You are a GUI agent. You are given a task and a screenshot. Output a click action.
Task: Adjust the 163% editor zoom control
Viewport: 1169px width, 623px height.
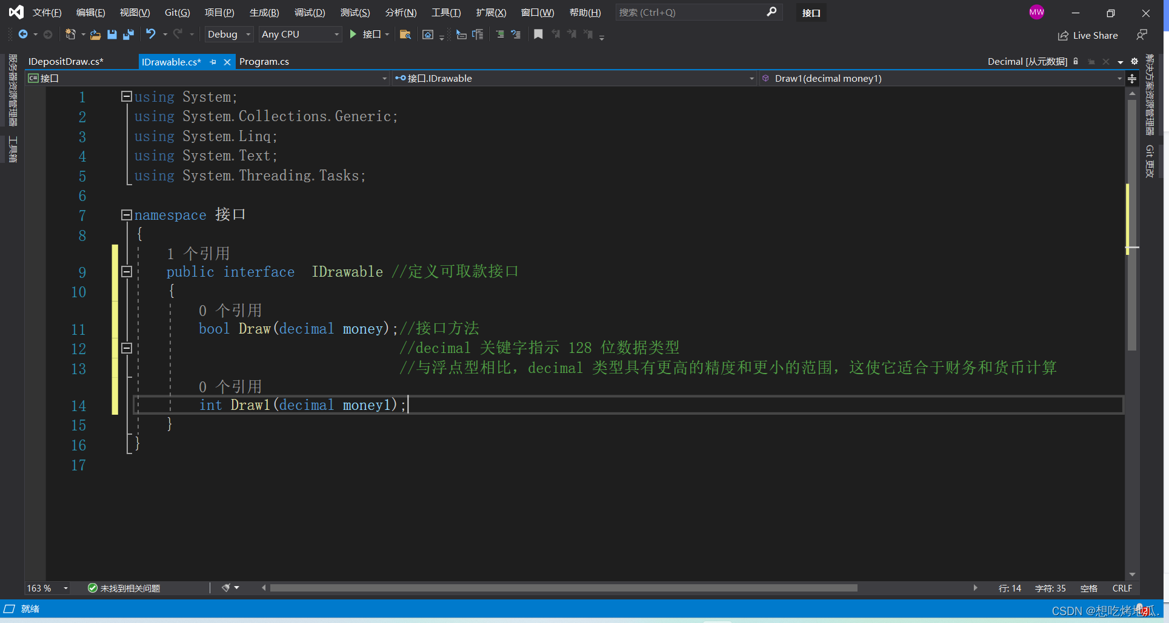(45, 587)
